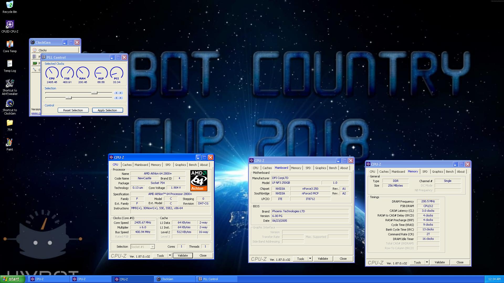Open Graphics tab in Mainboard window
The height and width of the screenshot is (283, 504).
pos(321,168)
